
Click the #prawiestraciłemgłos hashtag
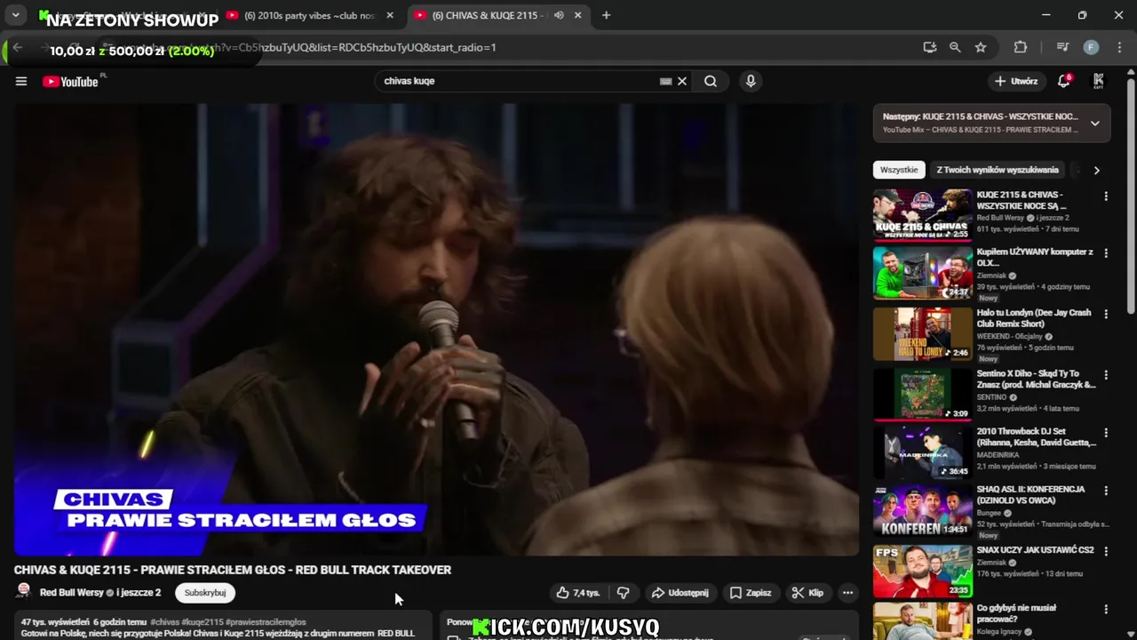pos(266,622)
